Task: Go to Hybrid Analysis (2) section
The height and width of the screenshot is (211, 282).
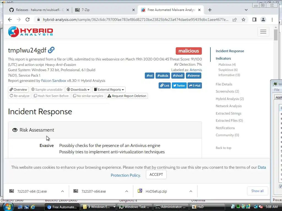Action: tap(230, 99)
